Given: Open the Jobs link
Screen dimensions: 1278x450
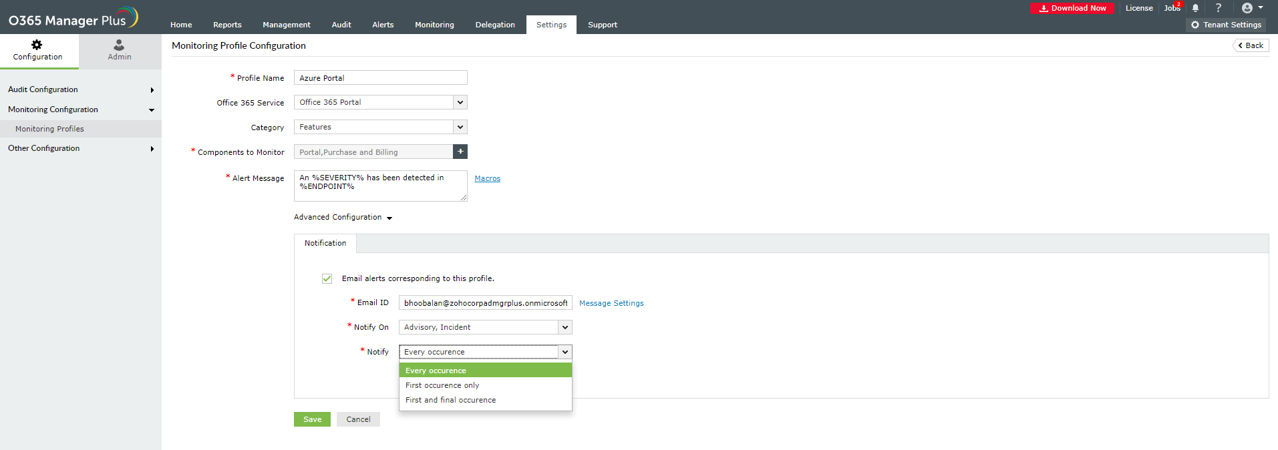Looking at the screenshot, I should click(x=1172, y=8).
